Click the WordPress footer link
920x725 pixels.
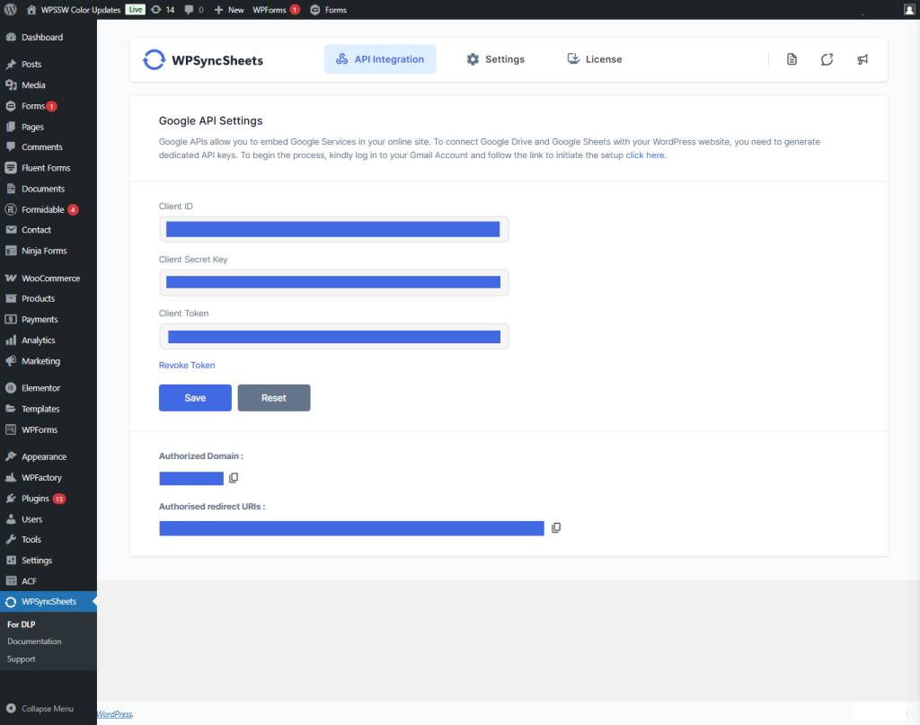(115, 714)
